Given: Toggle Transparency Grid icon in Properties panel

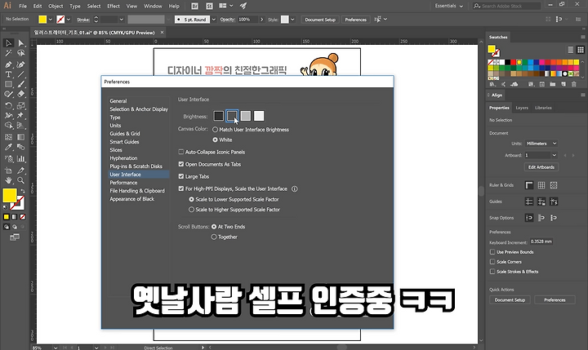Looking at the screenshot, I should [x=554, y=185].
